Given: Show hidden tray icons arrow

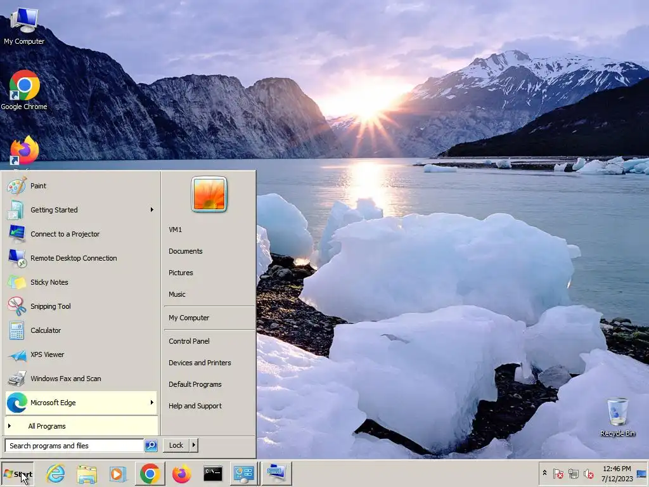Looking at the screenshot, I should coord(544,473).
